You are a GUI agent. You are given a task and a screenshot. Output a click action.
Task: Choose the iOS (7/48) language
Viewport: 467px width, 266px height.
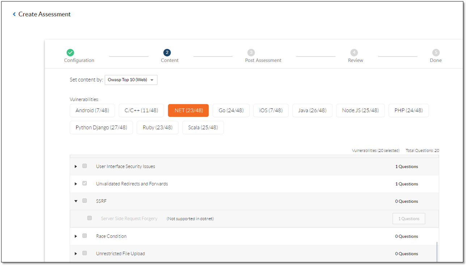tap(271, 110)
